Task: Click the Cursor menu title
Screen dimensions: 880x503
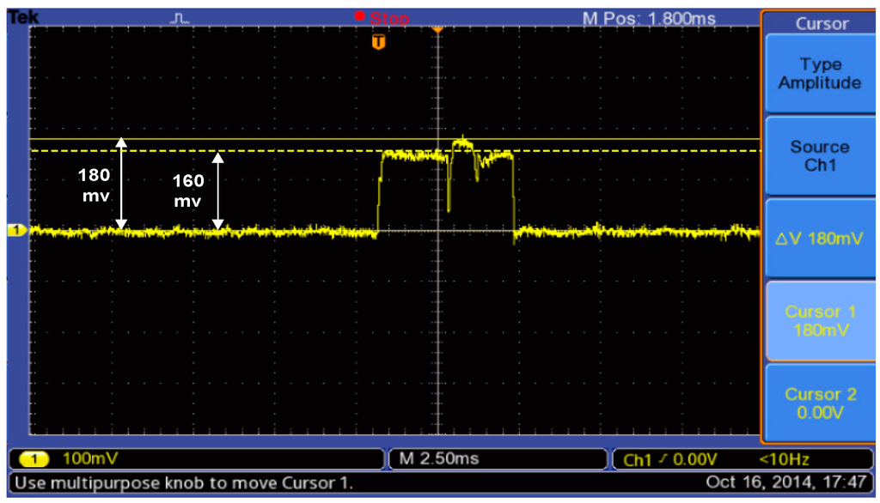Action: [x=822, y=23]
